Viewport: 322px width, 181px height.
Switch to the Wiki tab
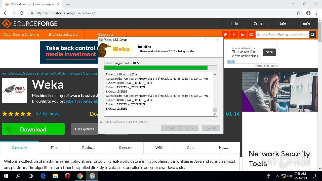pyautogui.click(x=159, y=148)
